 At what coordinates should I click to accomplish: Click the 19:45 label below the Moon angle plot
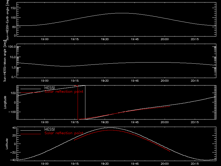(135, 81)
